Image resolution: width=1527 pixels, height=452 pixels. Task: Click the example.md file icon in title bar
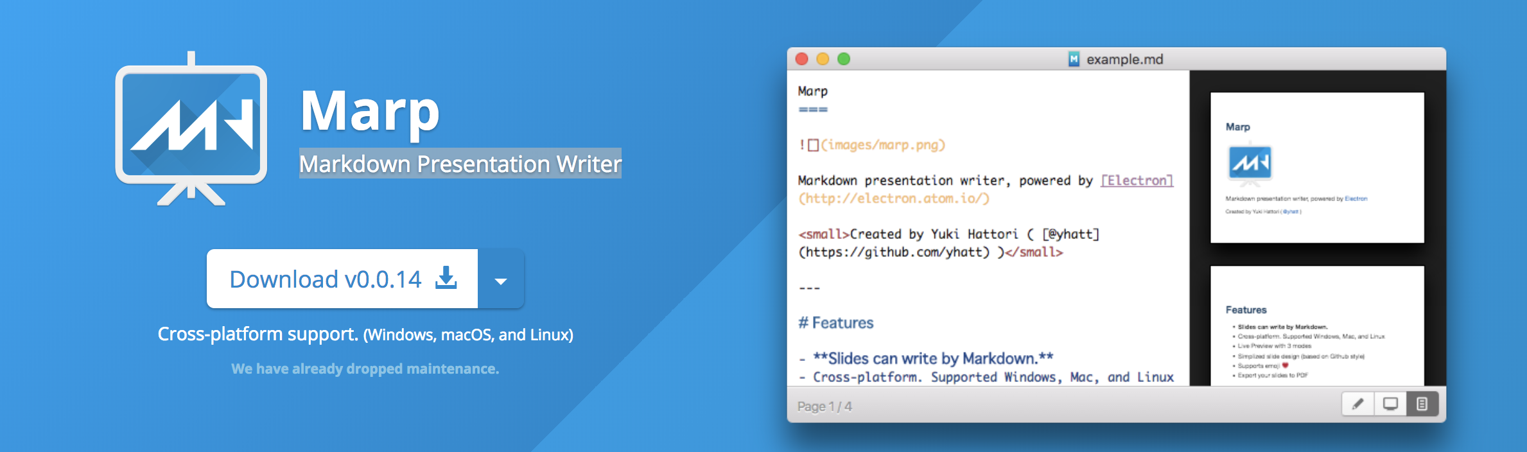[1074, 59]
